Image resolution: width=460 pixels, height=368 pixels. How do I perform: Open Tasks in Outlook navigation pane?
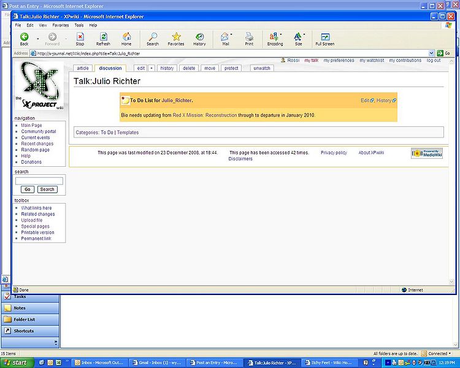click(x=30, y=296)
